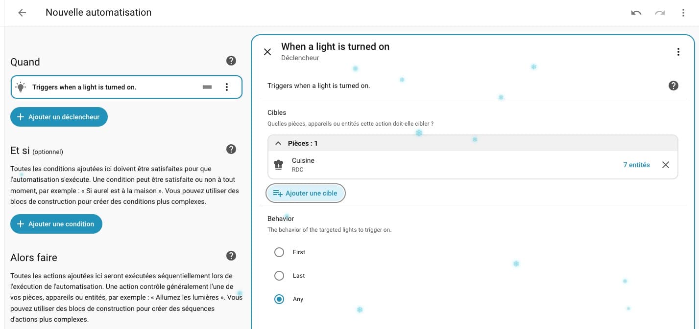This screenshot has width=699, height=329.
Task: Open the trigger panel's three-dot menu
Action: [678, 52]
